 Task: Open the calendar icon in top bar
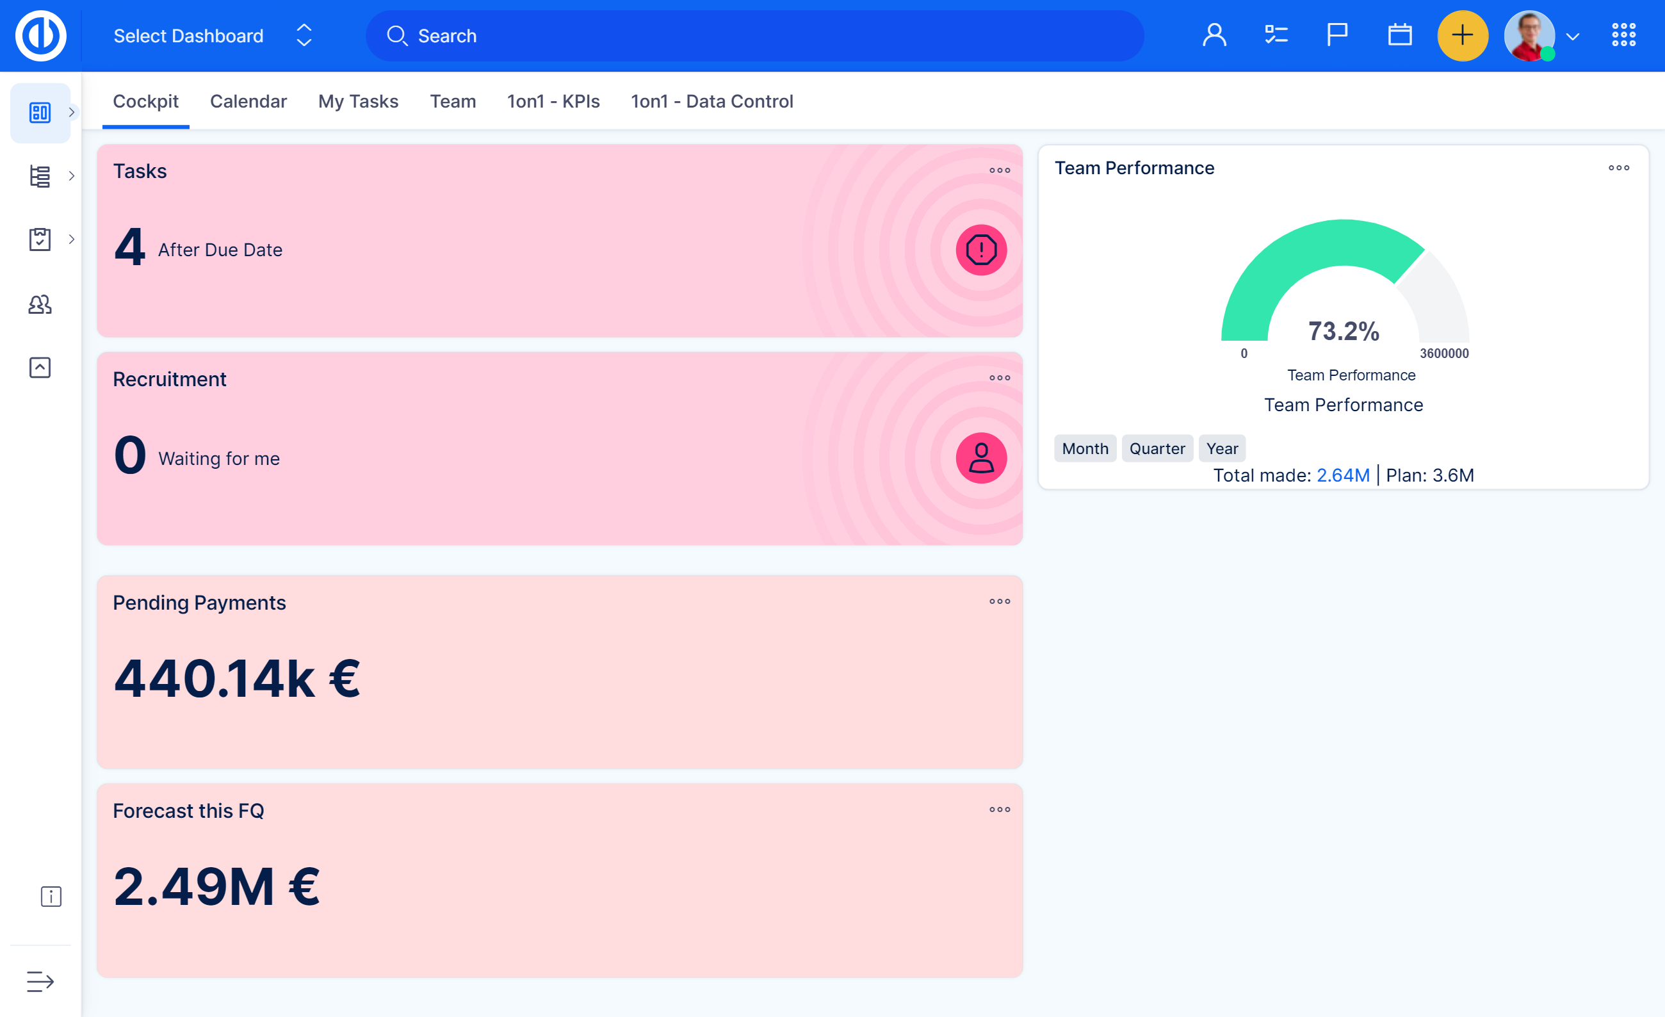pos(1399,35)
